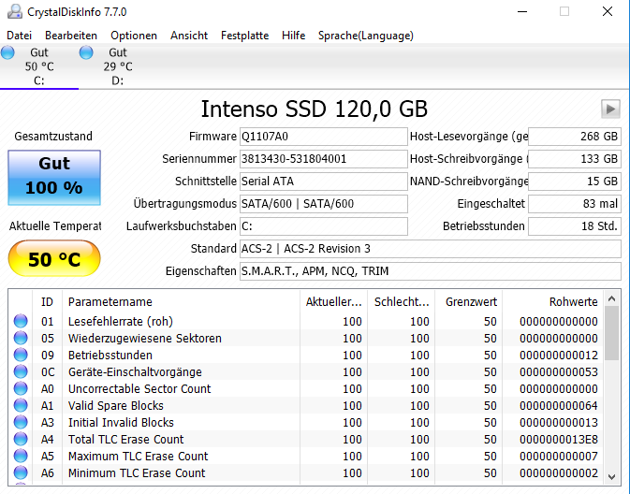Click the scroll up arrow of attribute list

pyautogui.click(x=611, y=298)
